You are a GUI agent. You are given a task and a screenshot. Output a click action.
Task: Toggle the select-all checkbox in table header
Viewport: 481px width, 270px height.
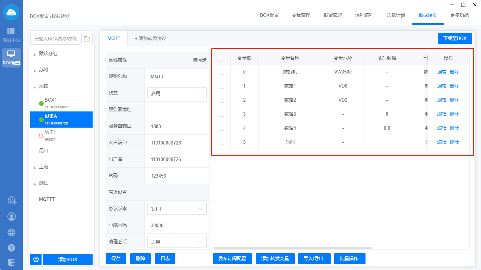coord(221,58)
